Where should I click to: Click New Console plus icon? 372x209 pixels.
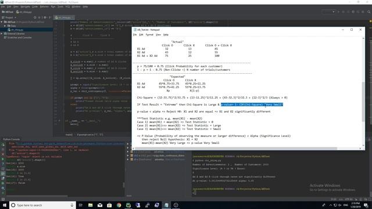point(3,193)
